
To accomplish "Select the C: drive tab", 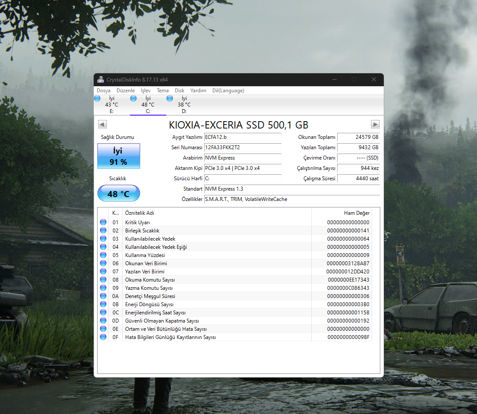I will click(x=148, y=105).
